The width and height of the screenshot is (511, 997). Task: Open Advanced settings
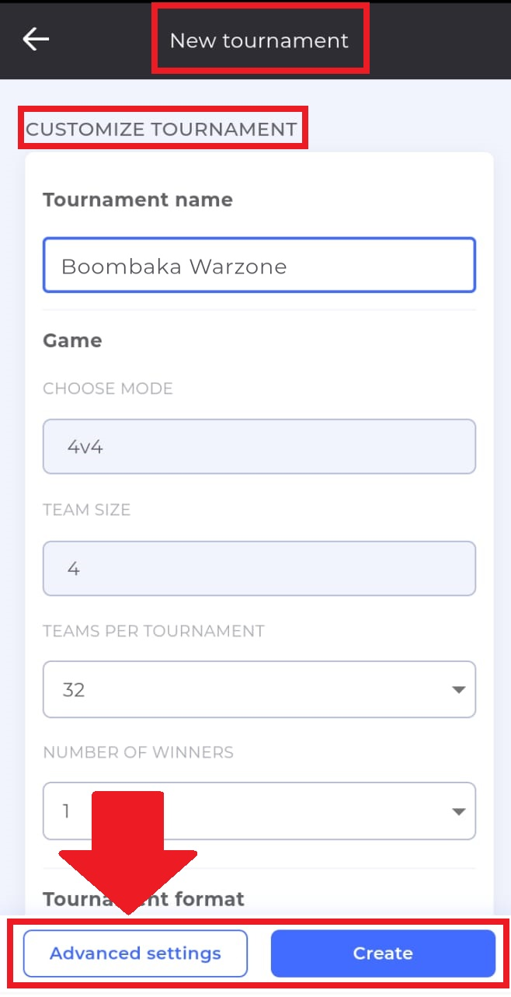tap(135, 953)
